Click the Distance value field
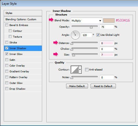The width and height of the screenshot is (138, 126). point(107,43)
